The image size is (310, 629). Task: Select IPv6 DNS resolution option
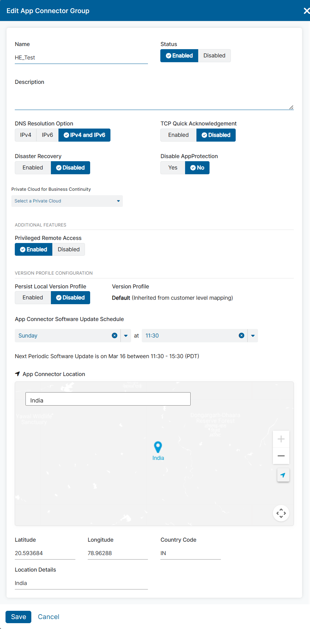click(47, 135)
